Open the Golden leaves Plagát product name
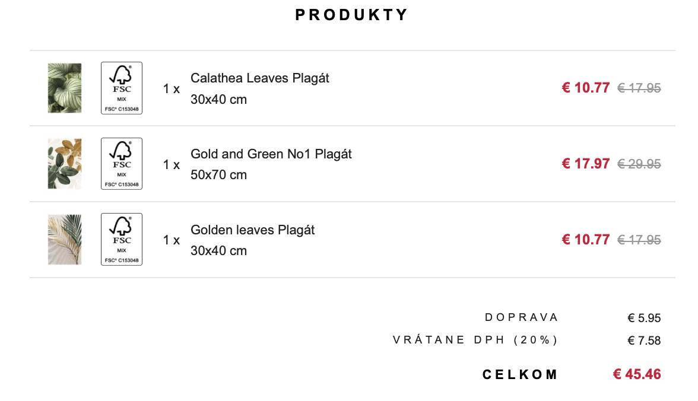 [252, 230]
